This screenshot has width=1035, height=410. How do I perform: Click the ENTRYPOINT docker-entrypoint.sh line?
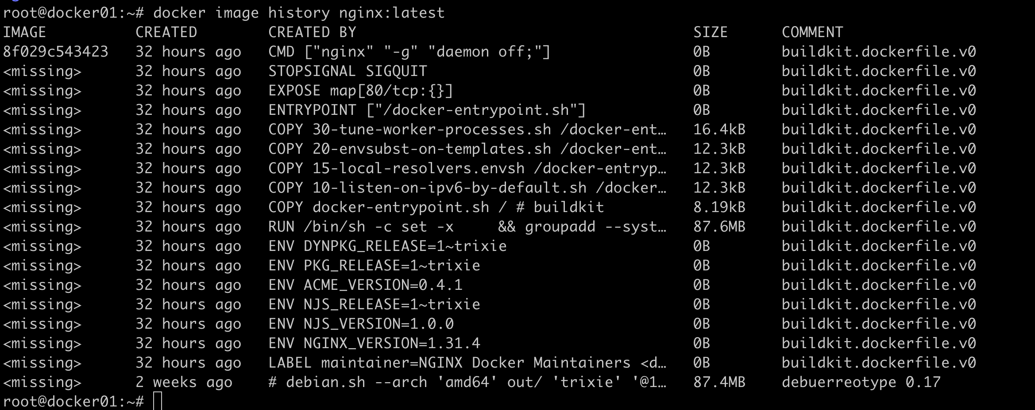tap(427, 110)
